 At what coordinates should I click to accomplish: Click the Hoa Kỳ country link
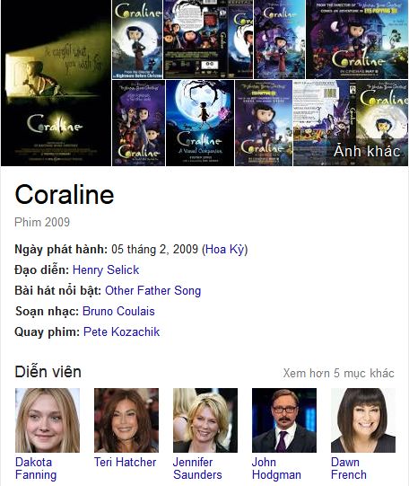pyautogui.click(x=225, y=249)
